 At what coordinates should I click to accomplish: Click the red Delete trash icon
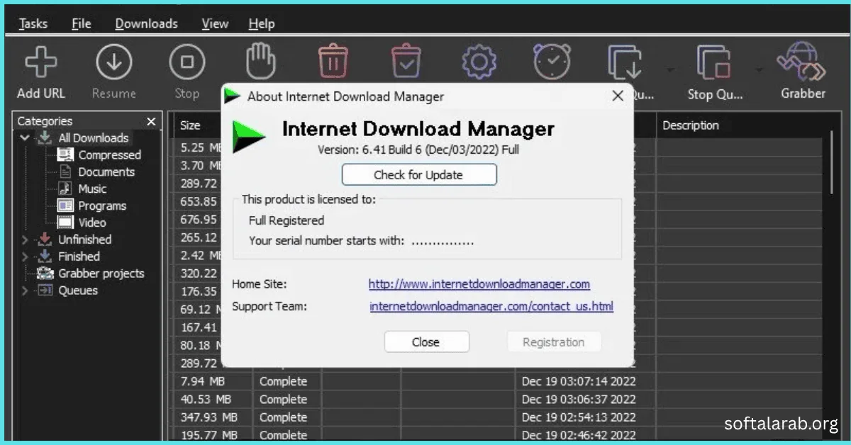(x=333, y=62)
